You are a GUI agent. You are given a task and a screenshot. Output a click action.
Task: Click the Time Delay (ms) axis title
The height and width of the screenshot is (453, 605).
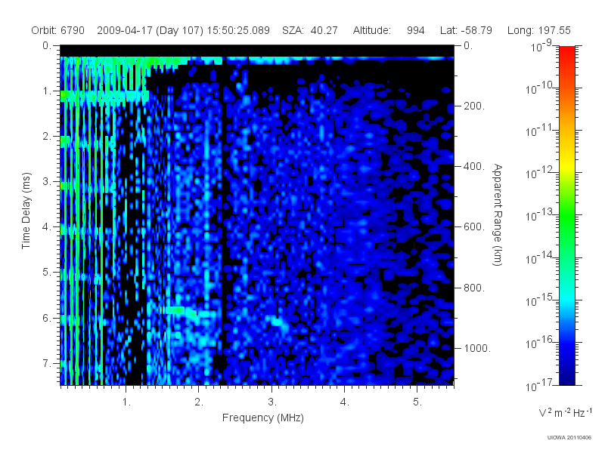26,211
